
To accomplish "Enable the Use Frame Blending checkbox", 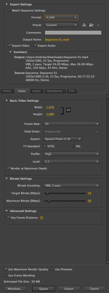I will tap(5, 275).
